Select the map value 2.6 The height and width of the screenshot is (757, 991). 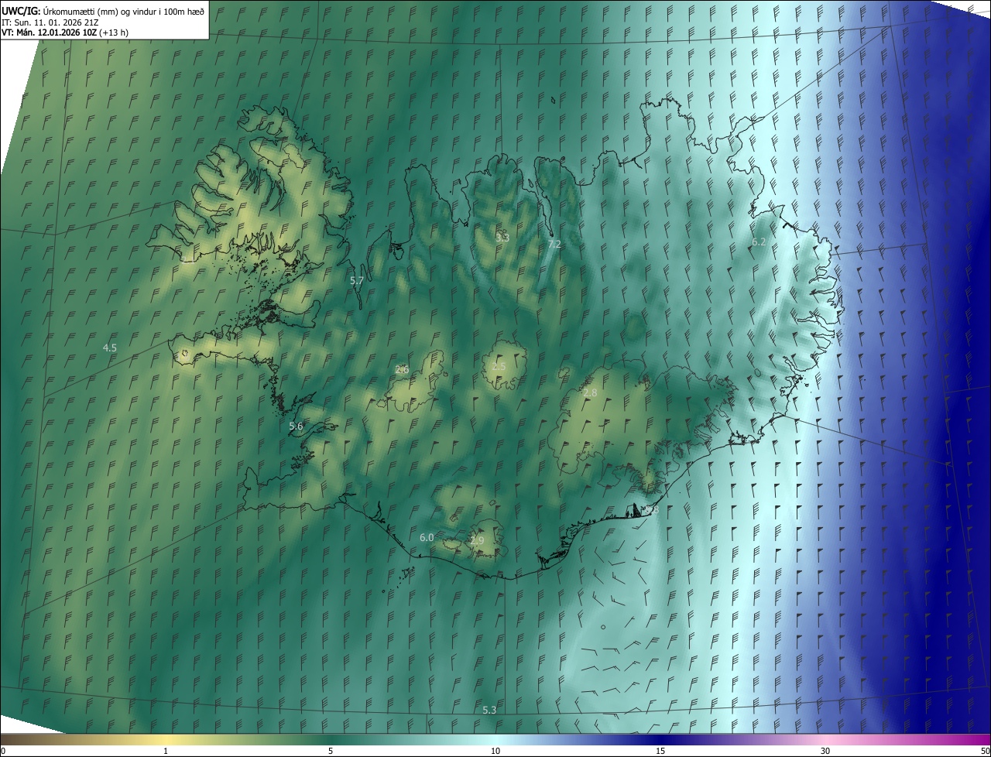point(402,370)
